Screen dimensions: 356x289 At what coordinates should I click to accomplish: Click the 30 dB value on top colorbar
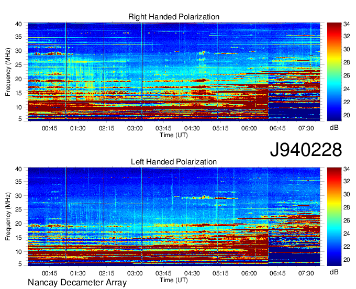347,49
